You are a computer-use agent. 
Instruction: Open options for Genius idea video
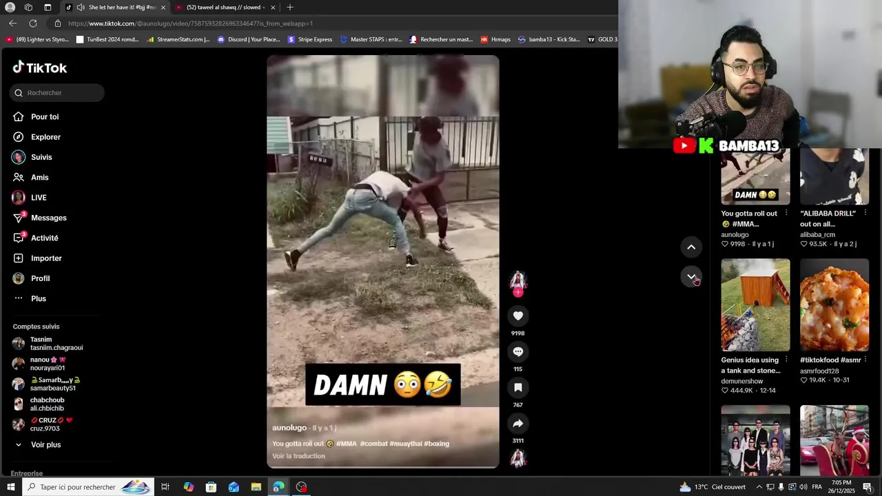pyautogui.click(x=786, y=360)
